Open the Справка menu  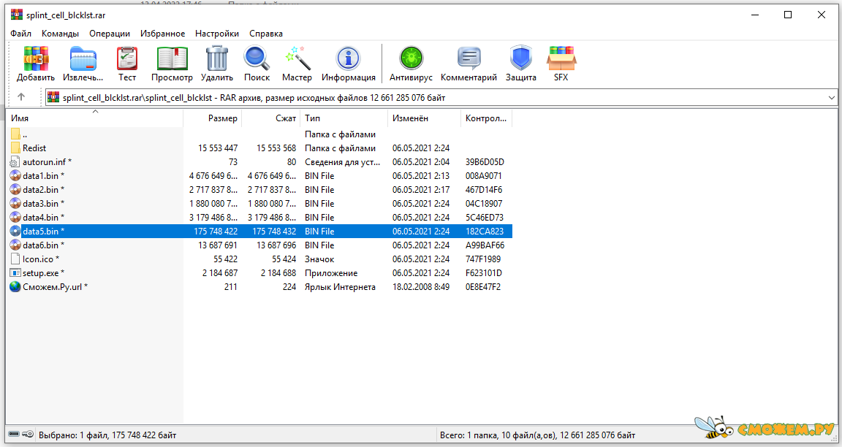click(266, 34)
